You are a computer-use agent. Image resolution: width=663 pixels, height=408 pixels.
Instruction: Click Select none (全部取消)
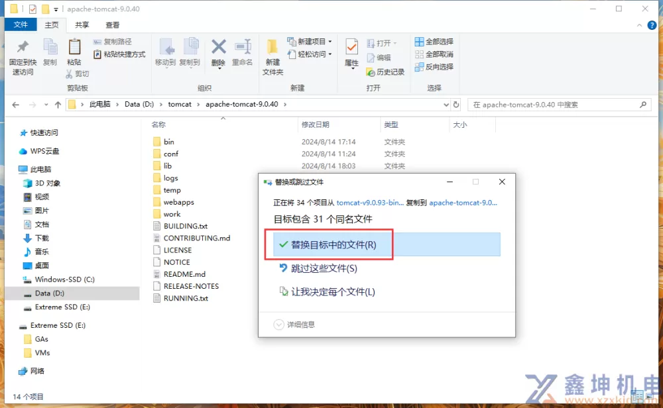[x=434, y=54]
